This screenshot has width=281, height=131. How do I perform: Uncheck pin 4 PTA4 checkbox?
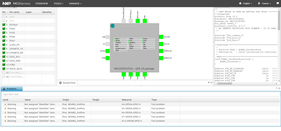tap(4, 29)
